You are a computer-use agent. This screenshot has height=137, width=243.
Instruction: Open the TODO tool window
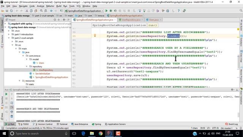(24, 124)
